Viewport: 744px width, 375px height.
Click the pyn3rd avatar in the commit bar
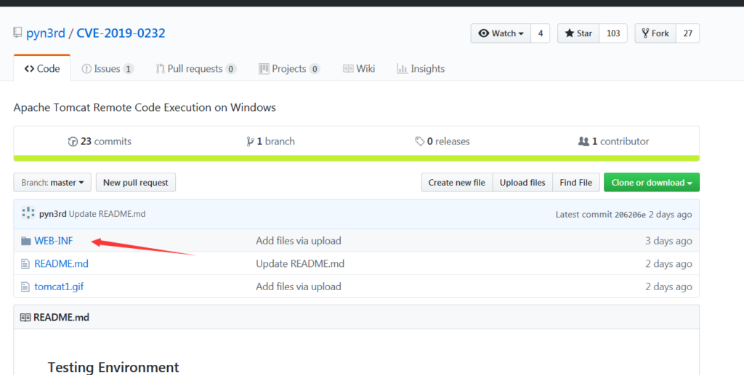tap(28, 213)
